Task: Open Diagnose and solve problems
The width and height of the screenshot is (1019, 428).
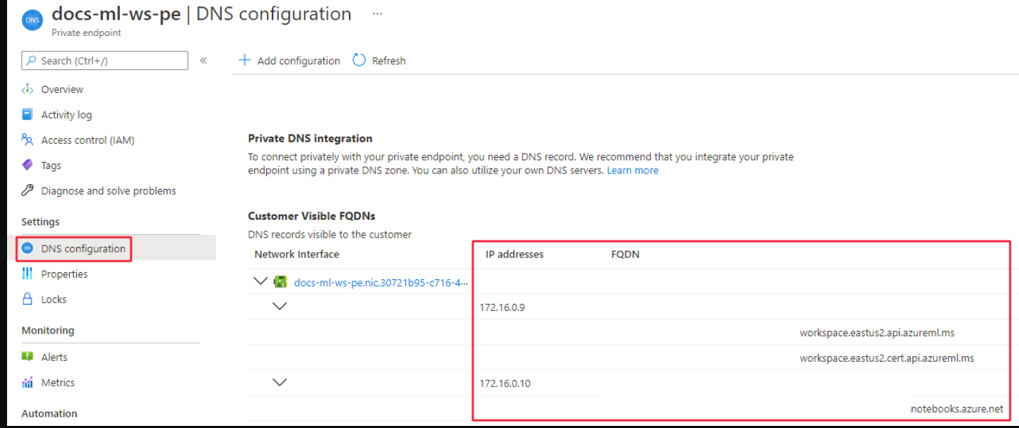Action: coord(109,191)
